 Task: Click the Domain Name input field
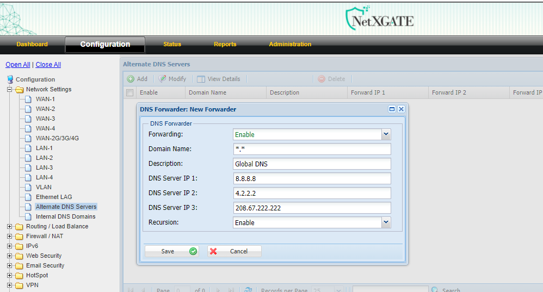(x=312, y=149)
